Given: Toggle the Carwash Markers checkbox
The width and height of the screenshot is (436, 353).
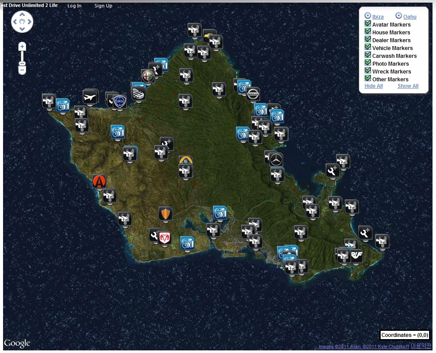Looking at the screenshot, I should click(x=368, y=55).
